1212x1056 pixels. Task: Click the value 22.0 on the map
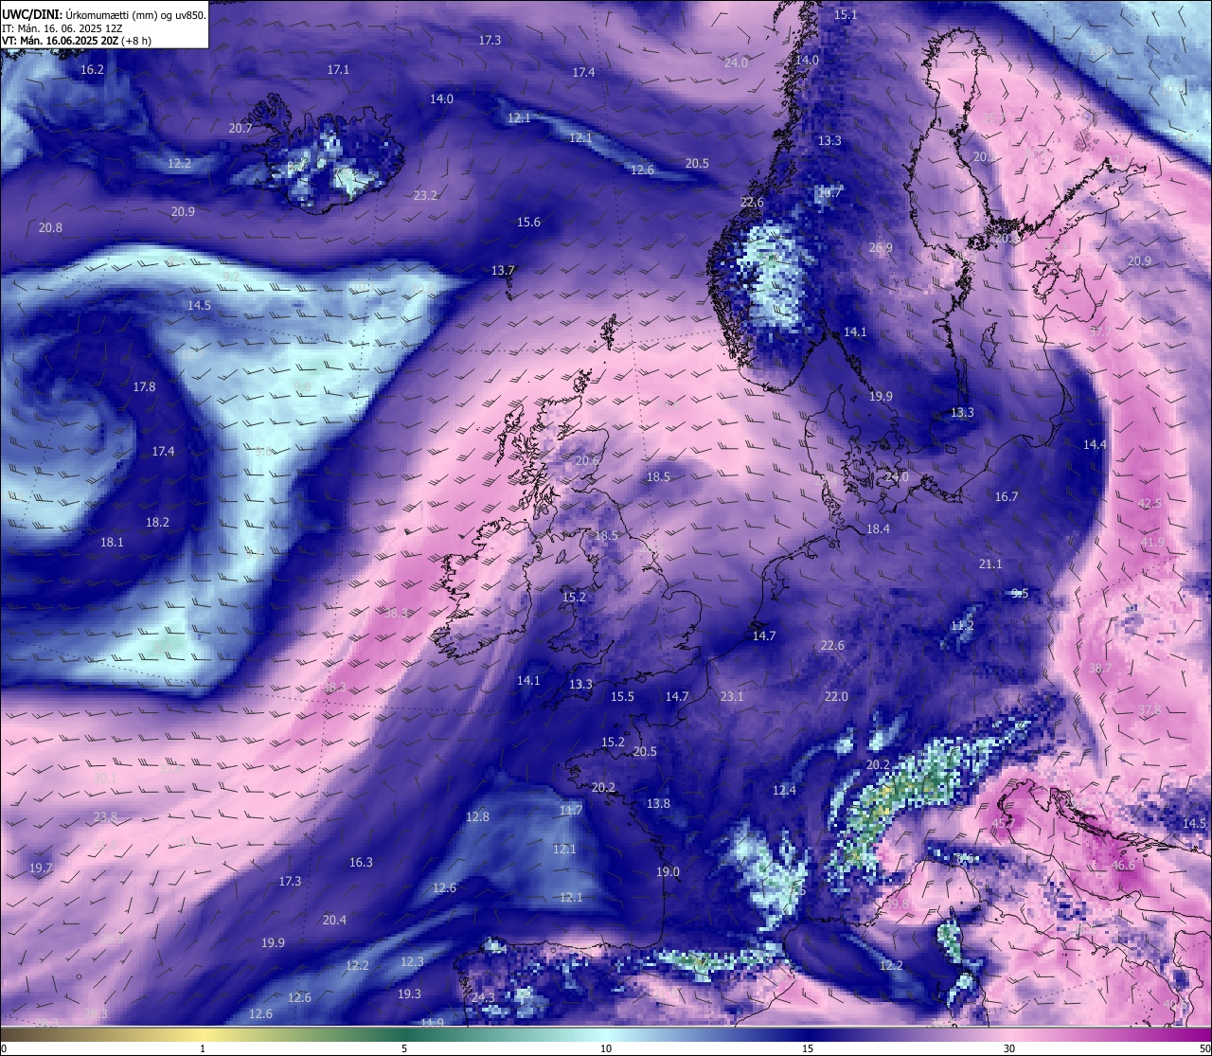(836, 697)
